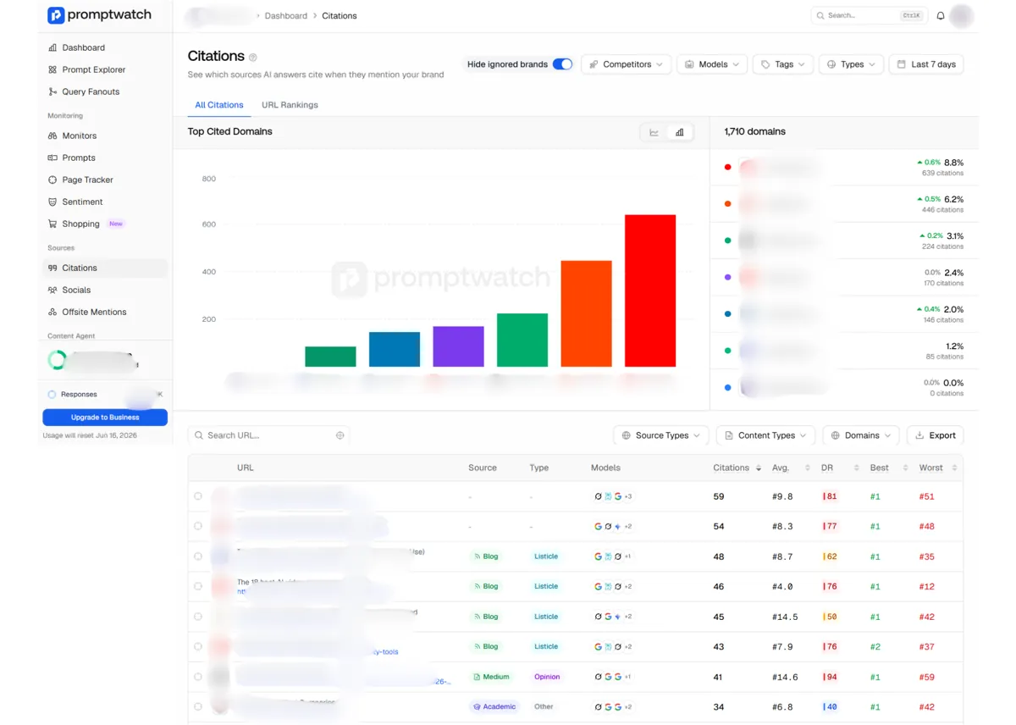Image resolution: width=1016 pixels, height=725 pixels.
Task: Select the row checkbox with 34 citations
Action: (198, 706)
